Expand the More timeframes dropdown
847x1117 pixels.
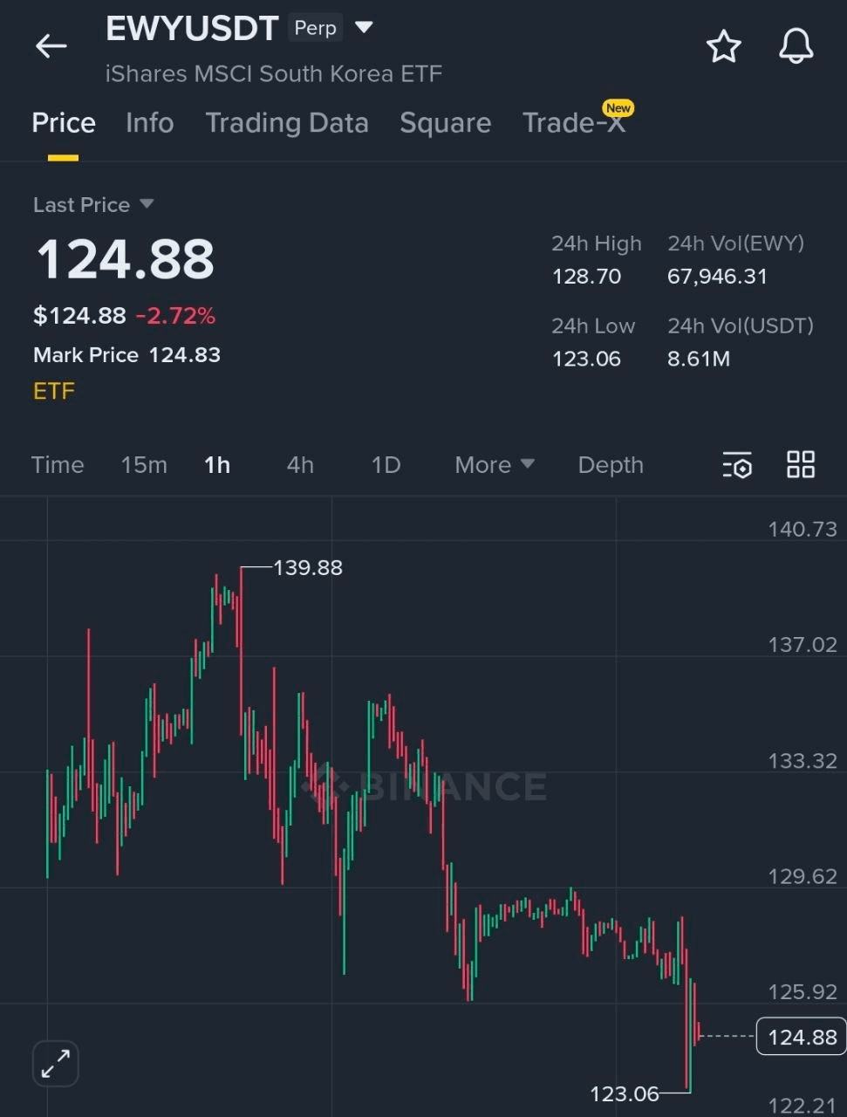tap(494, 465)
